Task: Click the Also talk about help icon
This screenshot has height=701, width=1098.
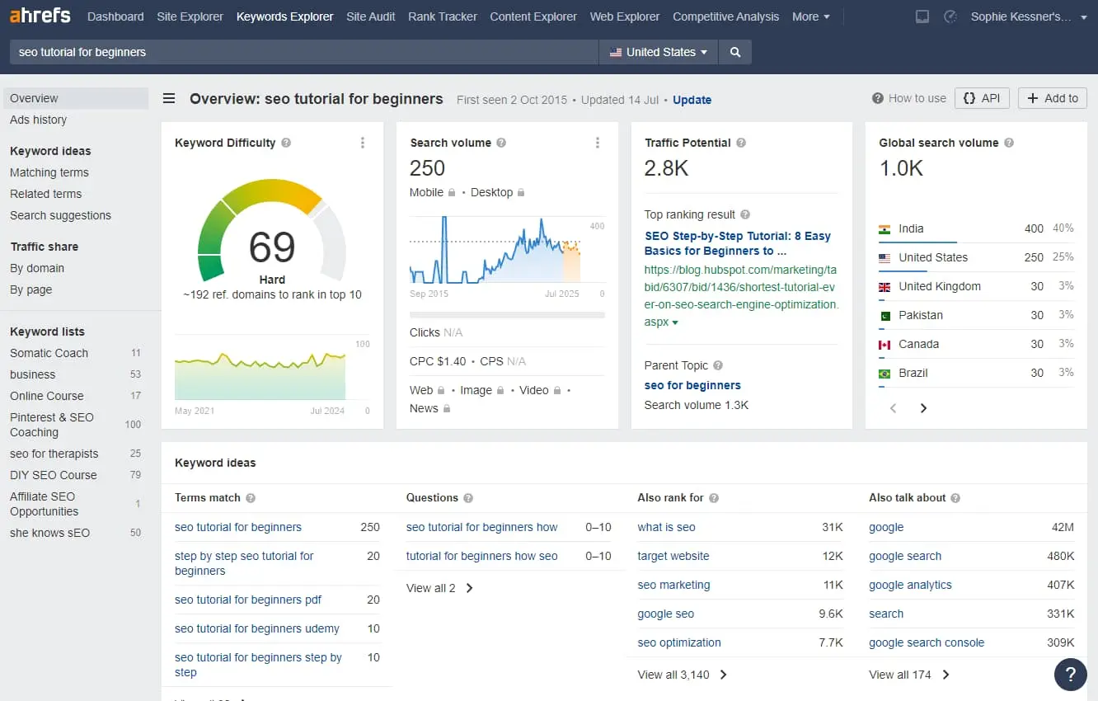Action: tap(955, 498)
